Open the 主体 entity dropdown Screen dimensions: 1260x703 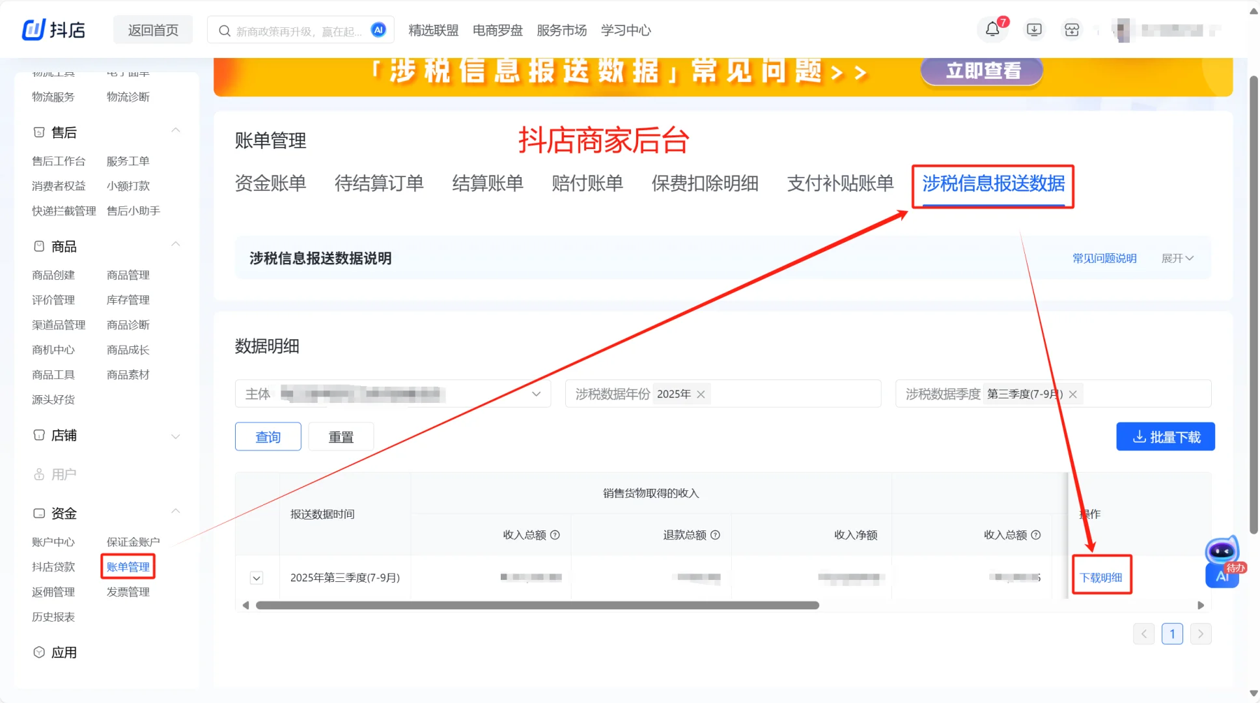pyautogui.click(x=536, y=394)
